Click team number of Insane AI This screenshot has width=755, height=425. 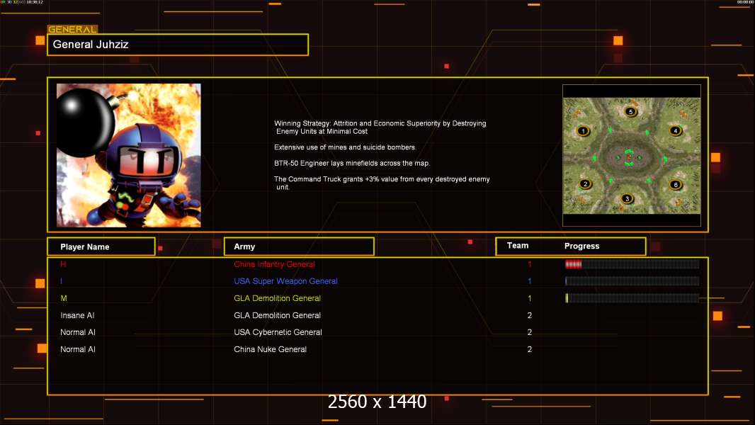530,315
